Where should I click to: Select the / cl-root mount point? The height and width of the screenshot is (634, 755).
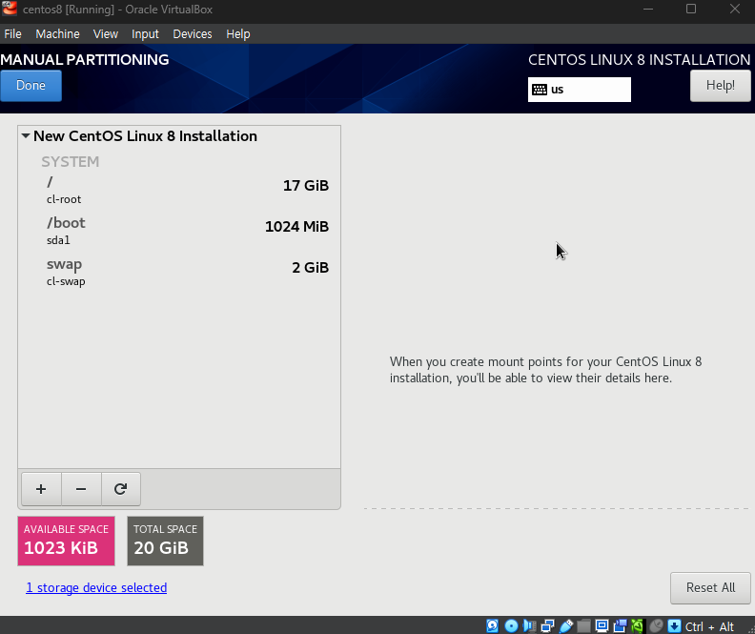click(179, 190)
